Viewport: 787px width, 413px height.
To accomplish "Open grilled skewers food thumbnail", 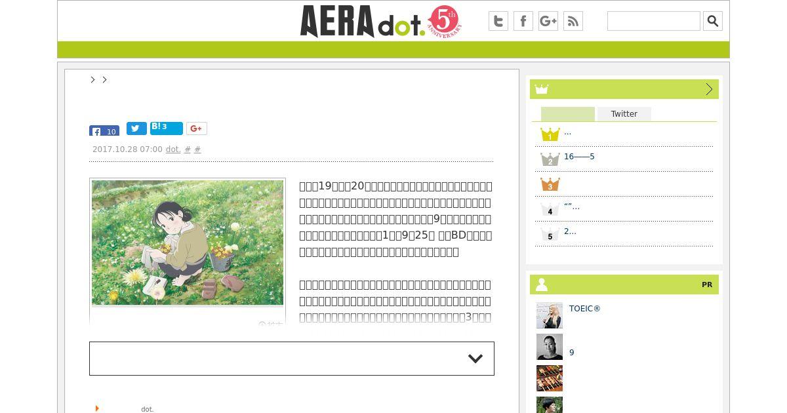I will click(x=550, y=378).
